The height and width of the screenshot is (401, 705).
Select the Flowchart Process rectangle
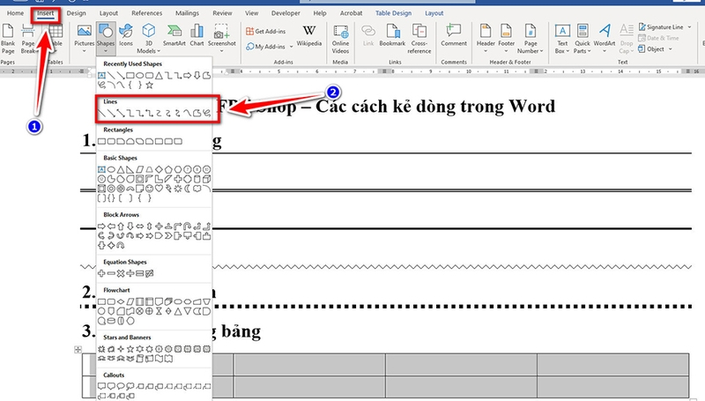click(102, 301)
